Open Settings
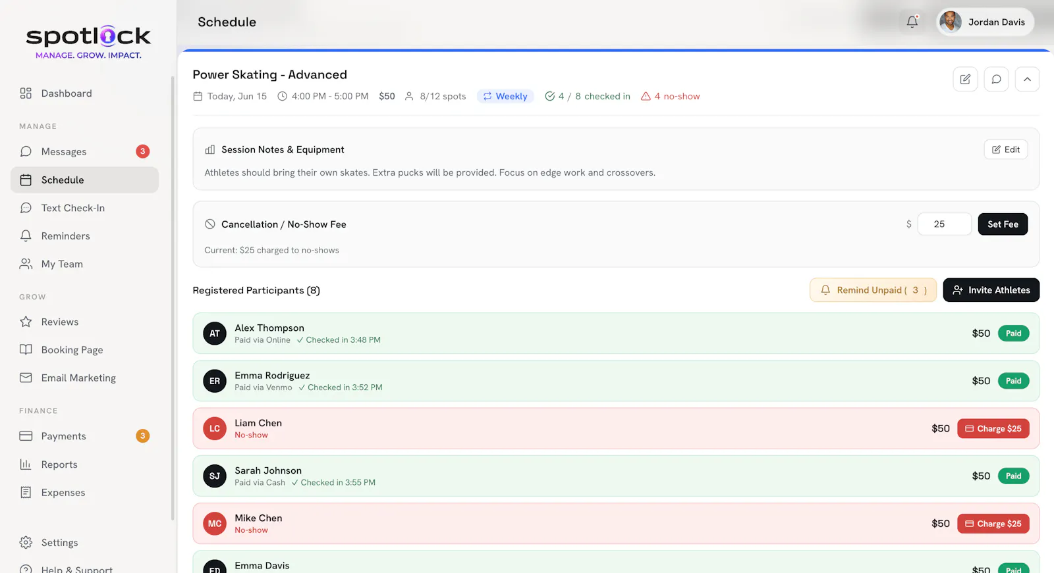 84,543
